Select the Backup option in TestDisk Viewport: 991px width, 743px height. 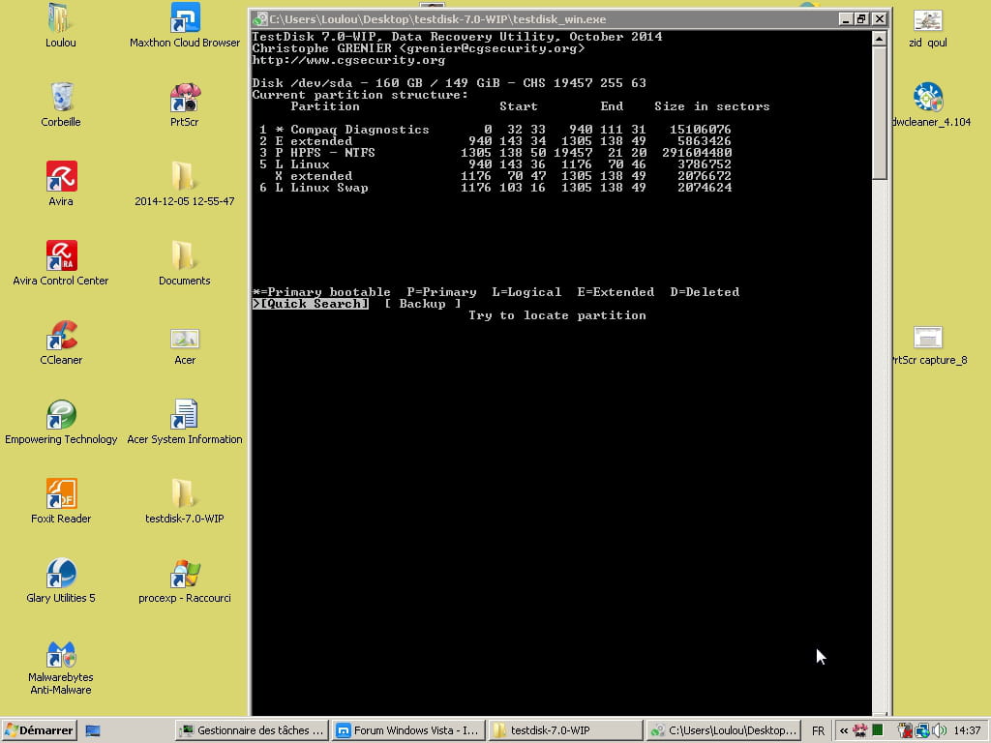click(423, 304)
